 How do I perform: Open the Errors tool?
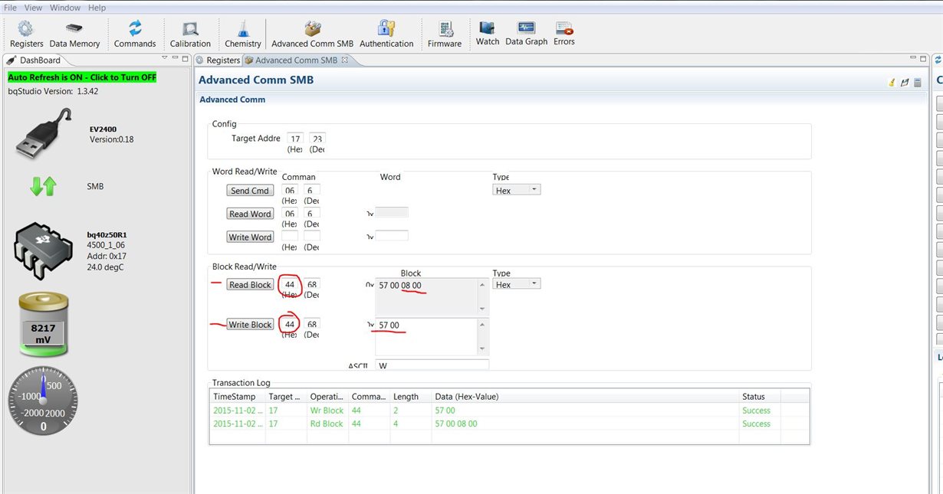[x=564, y=33]
